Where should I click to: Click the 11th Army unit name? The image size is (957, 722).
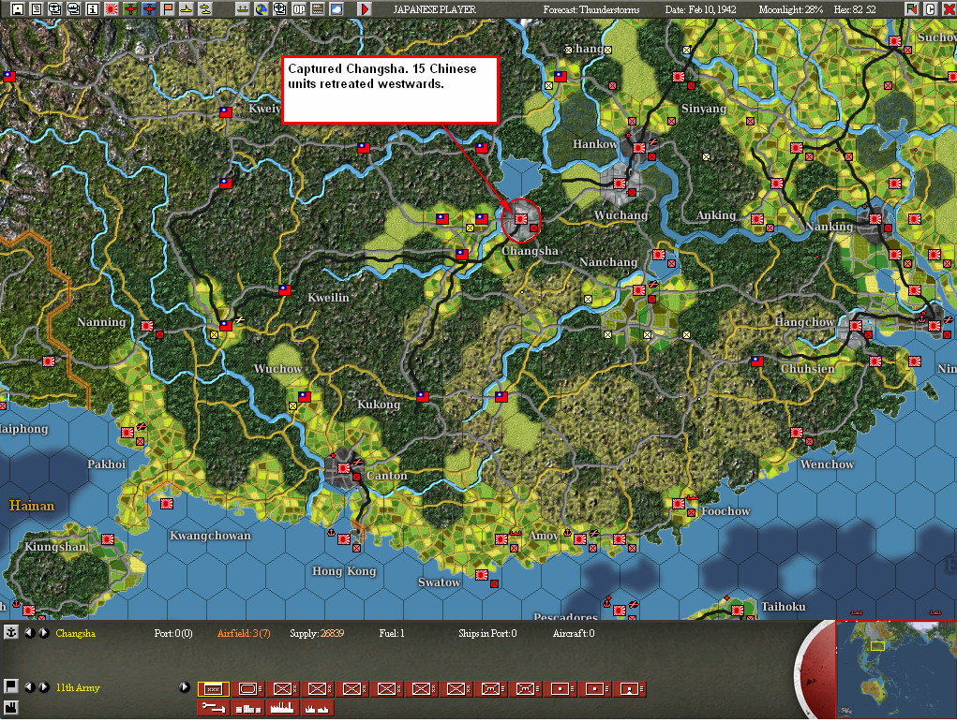(78, 688)
